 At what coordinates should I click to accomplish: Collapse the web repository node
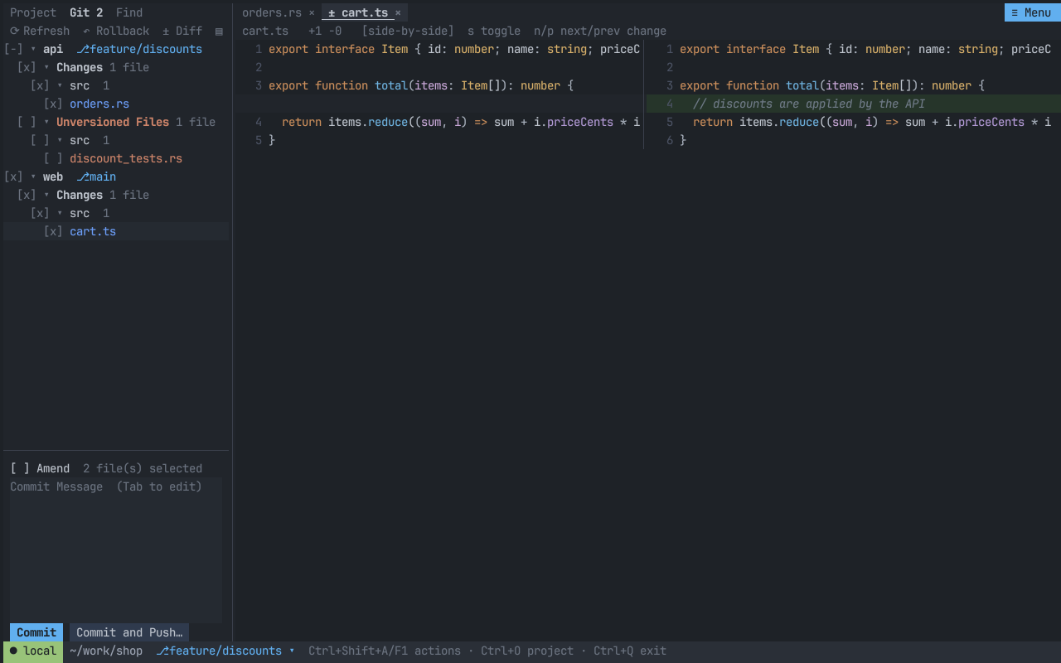[33, 177]
